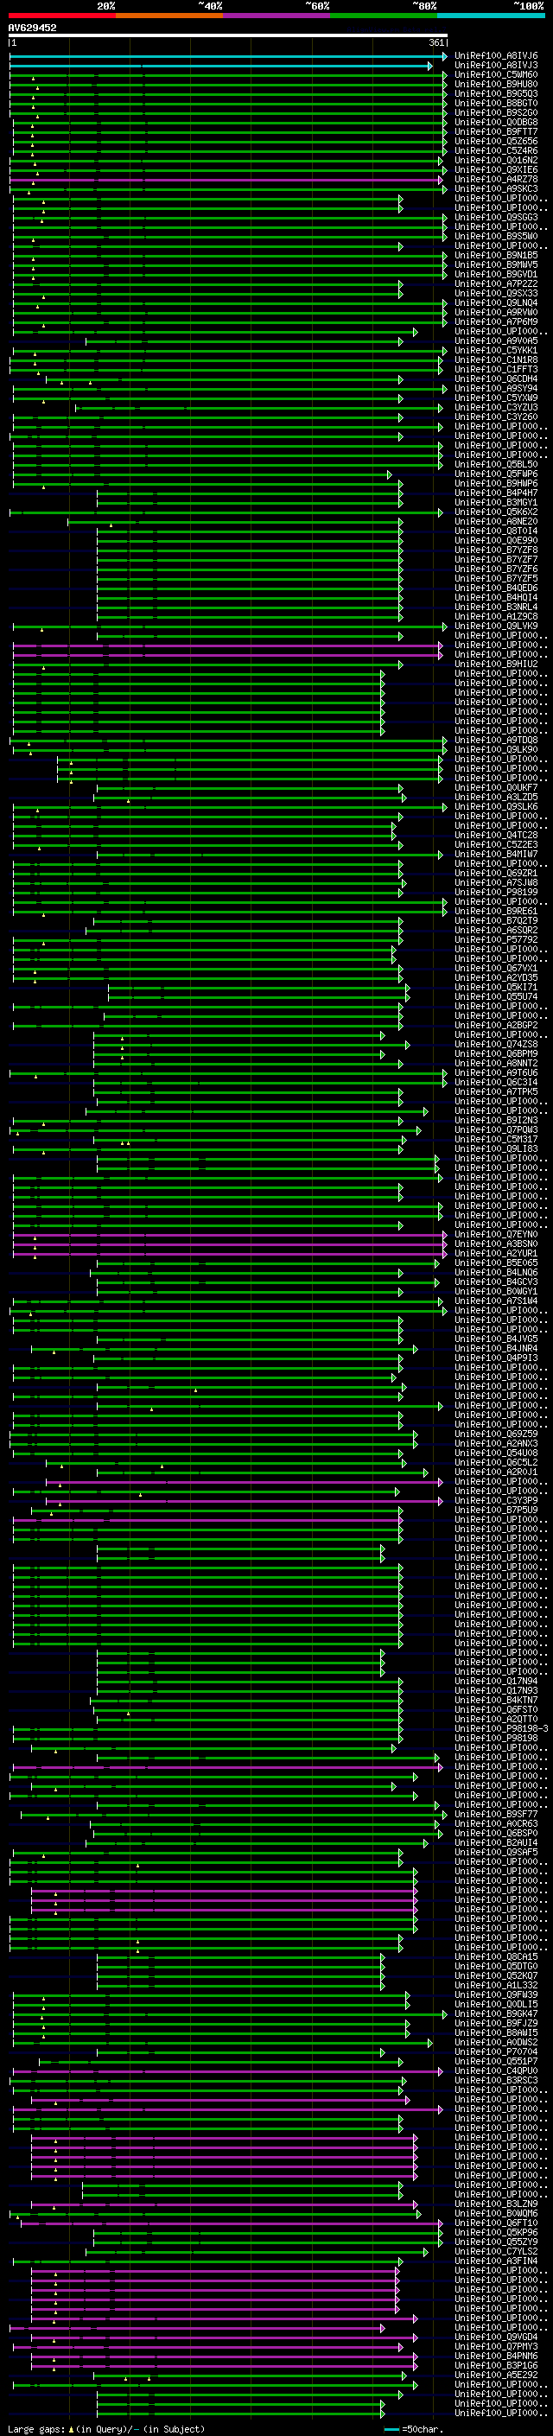
Task: Select hit UniRef100_C5YKK1
Action: coord(496,351)
